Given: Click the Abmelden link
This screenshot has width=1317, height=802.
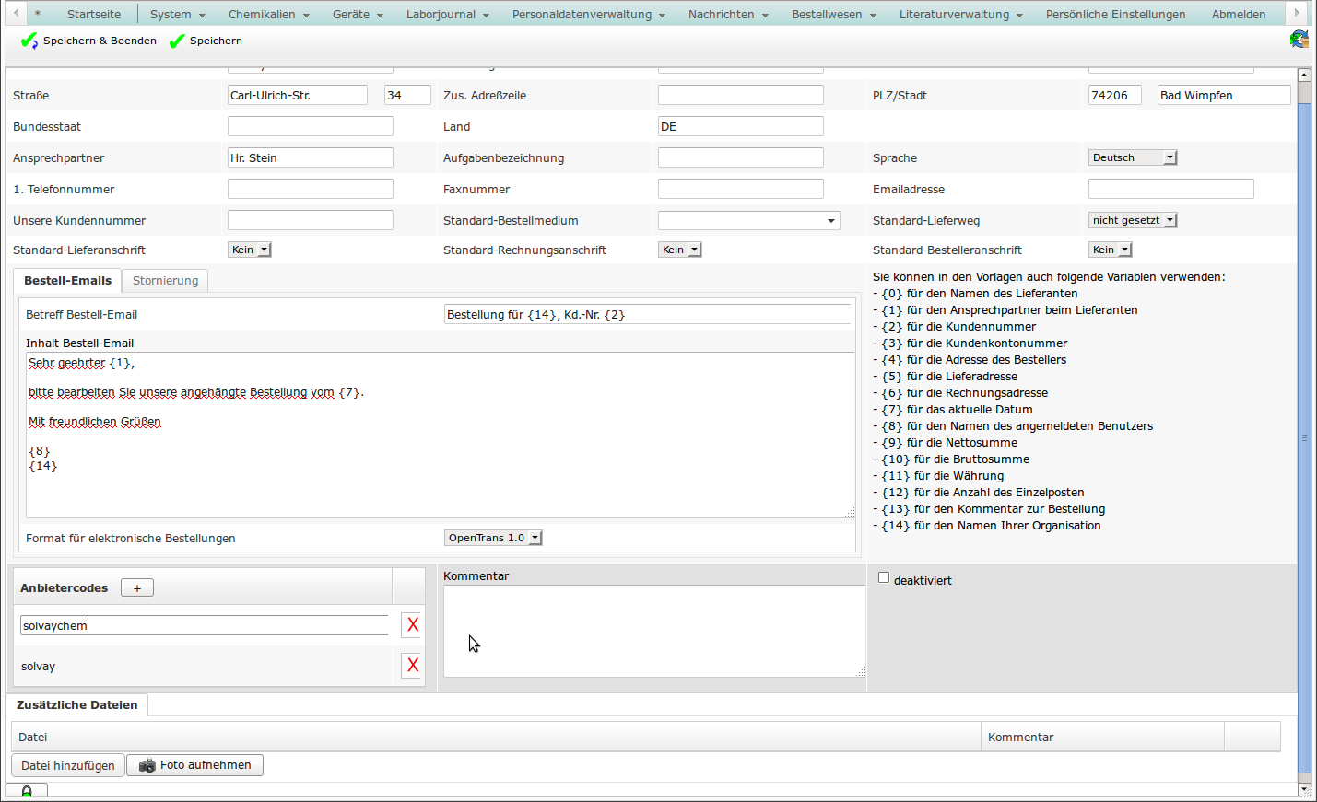Looking at the screenshot, I should click(x=1238, y=14).
